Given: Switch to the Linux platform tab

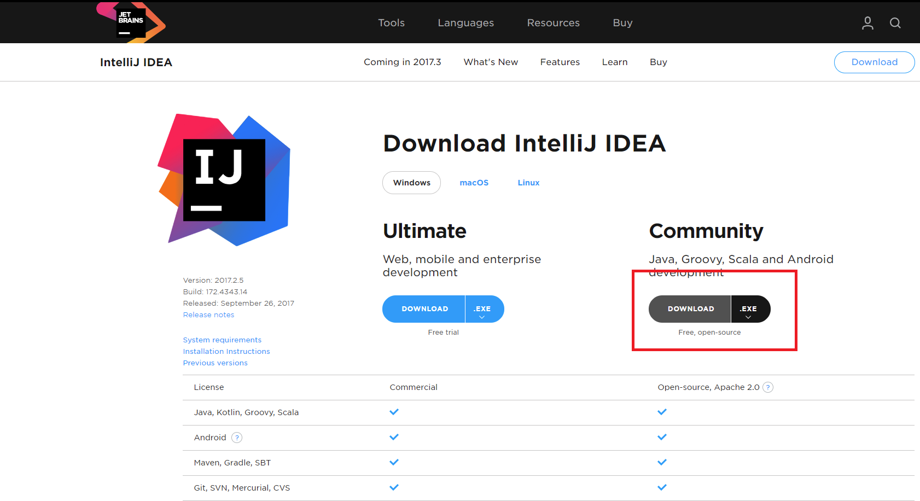Looking at the screenshot, I should 529,183.
